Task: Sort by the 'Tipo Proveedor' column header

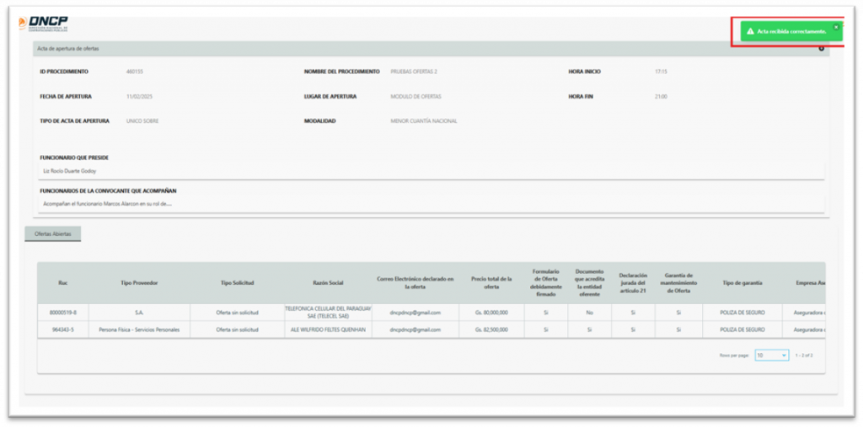Action: click(139, 282)
